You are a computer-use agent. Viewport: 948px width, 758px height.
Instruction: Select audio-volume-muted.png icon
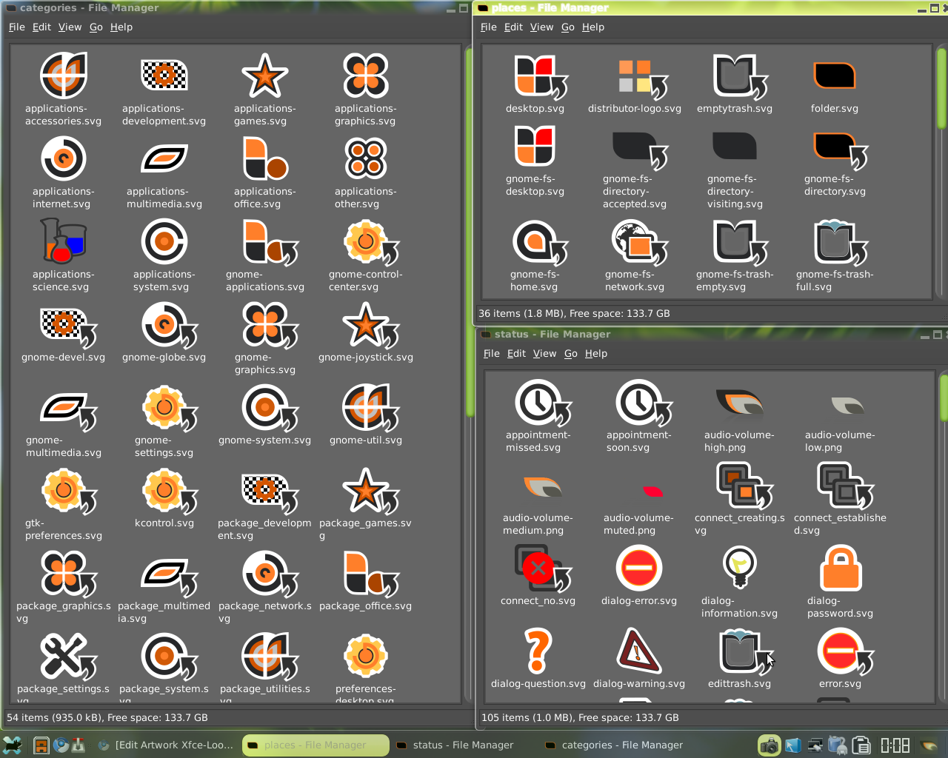(x=653, y=492)
